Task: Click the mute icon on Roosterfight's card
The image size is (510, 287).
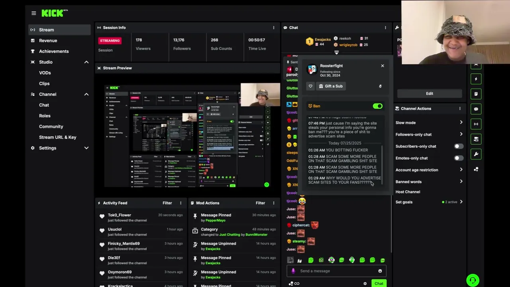Action: (x=380, y=86)
